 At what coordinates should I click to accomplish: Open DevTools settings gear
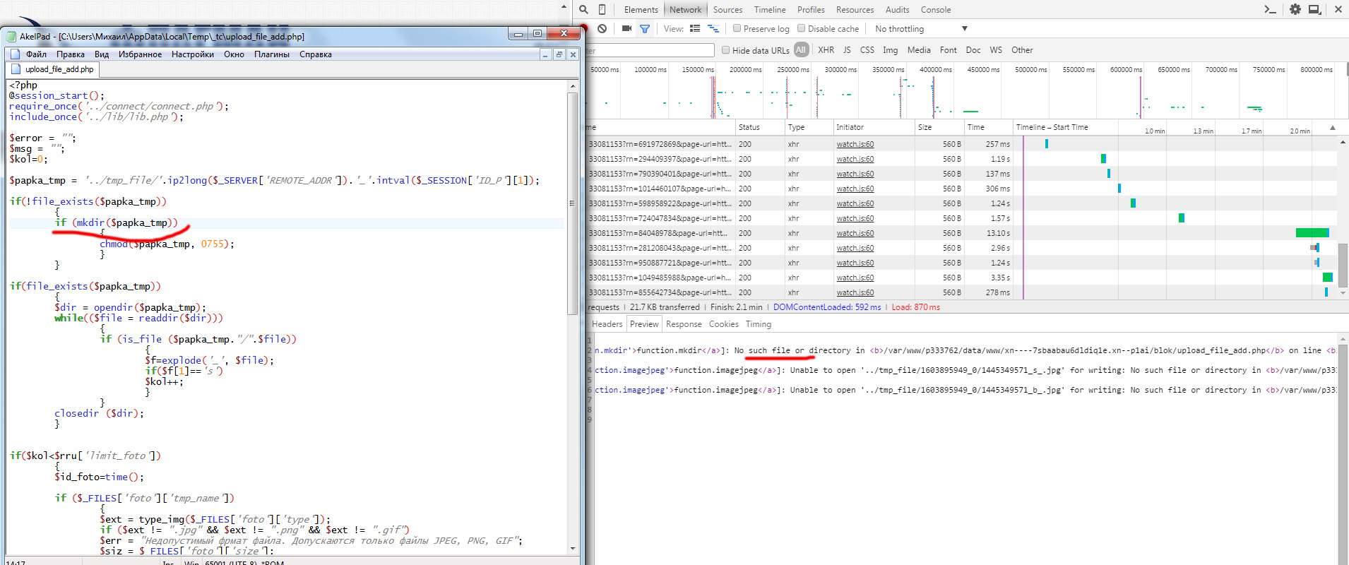pyautogui.click(x=1295, y=9)
